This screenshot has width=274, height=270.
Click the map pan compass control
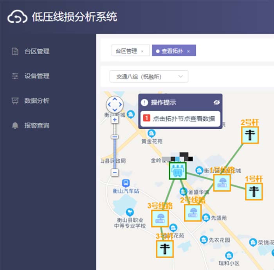point(115,104)
